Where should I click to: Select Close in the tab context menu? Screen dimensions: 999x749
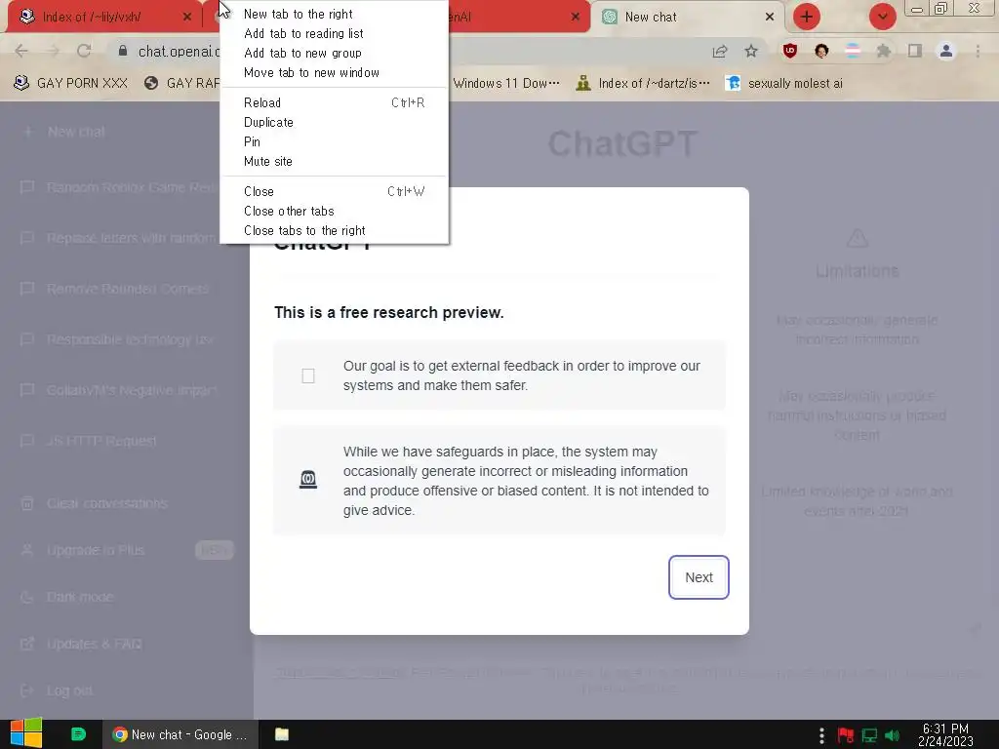(x=334, y=192)
